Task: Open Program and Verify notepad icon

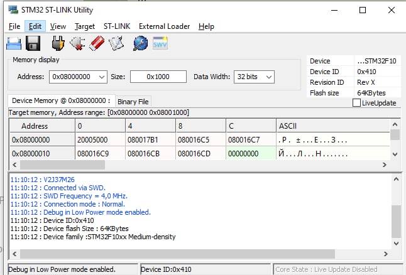Action: 116,43
